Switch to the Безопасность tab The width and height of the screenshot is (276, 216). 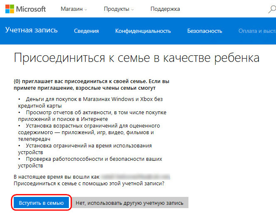[x=205, y=31]
